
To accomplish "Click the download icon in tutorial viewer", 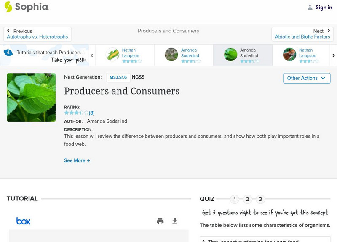I will pos(175,221).
